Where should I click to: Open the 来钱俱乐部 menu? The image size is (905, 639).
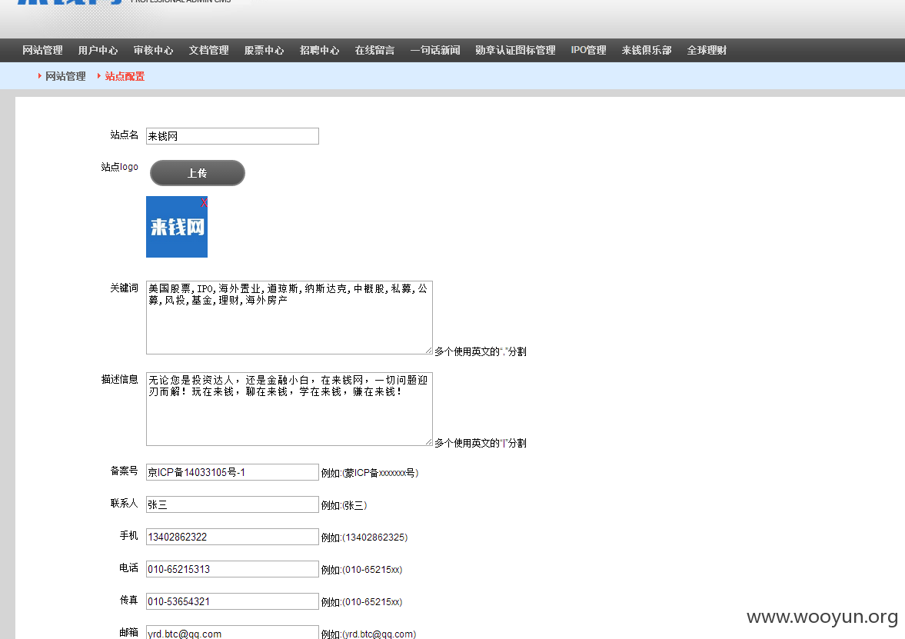[x=647, y=50]
